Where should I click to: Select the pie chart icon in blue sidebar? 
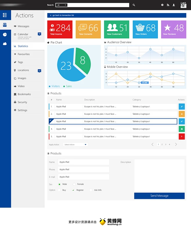pyautogui.click(x=5, y=34)
